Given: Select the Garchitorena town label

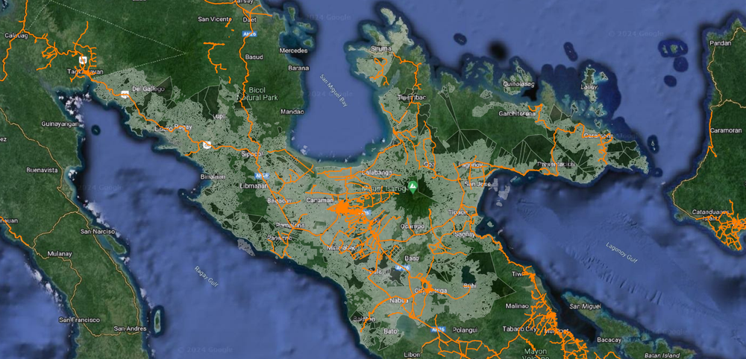Looking at the screenshot, I should click(x=518, y=114).
